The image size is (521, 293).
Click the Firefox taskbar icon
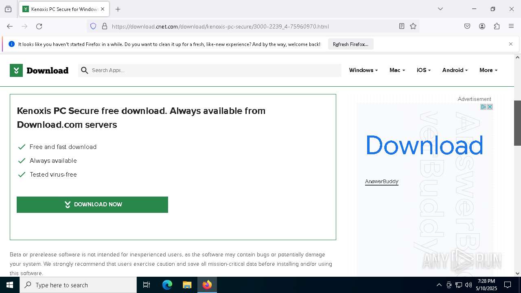[207, 285]
